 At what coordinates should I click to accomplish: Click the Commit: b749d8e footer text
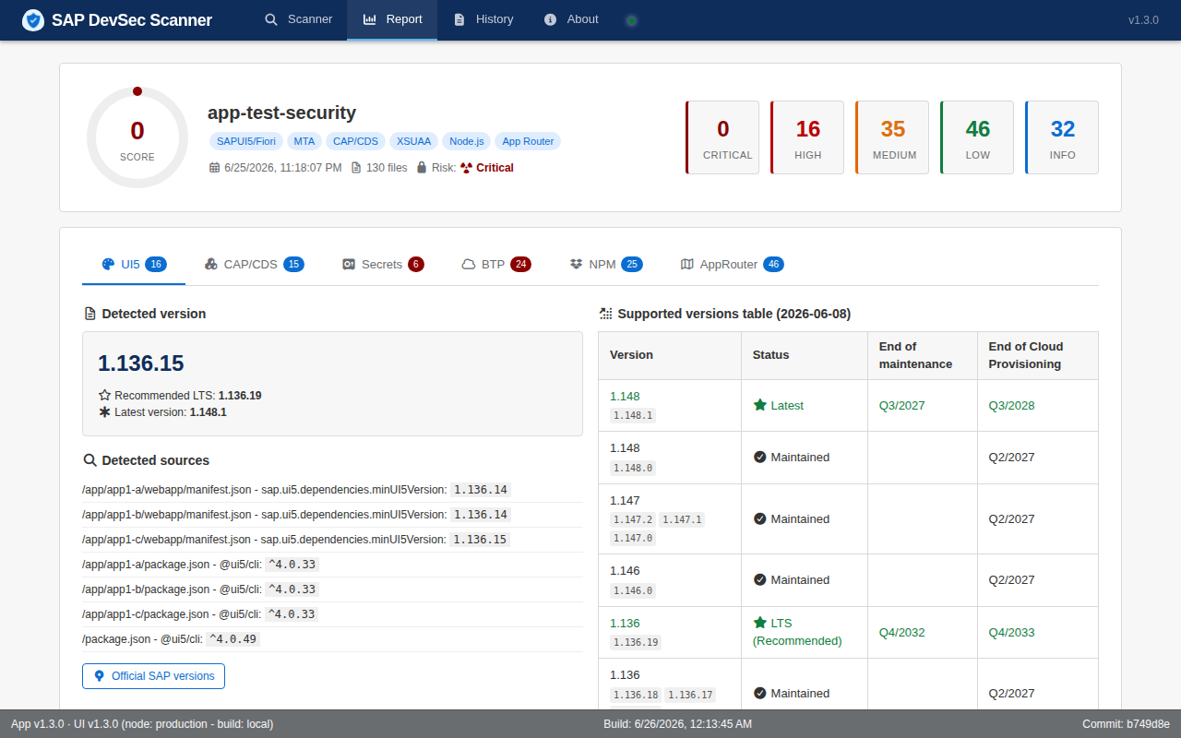pyautogui.click(x=1126, y=724)
